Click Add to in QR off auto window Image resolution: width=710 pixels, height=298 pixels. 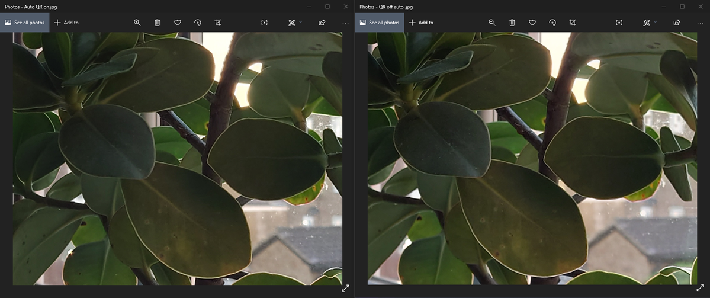(x=421, y=23)
